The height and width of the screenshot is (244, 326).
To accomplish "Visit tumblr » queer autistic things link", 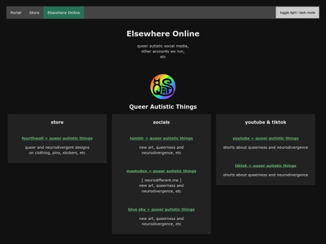I will (161, 138).
